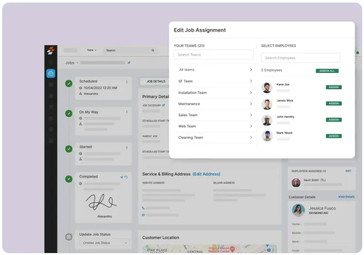Click the Search Employees input field
The width and height of the screenshot is (364, 255).
(300, 58)
